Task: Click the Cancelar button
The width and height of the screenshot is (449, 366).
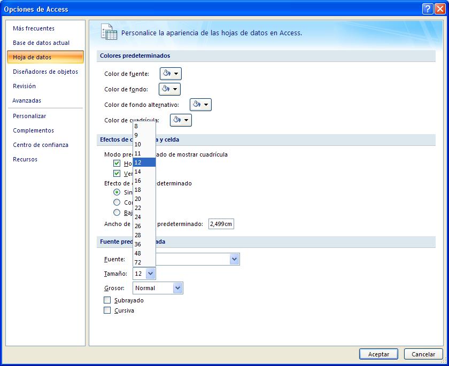Action: coord(423,354)
